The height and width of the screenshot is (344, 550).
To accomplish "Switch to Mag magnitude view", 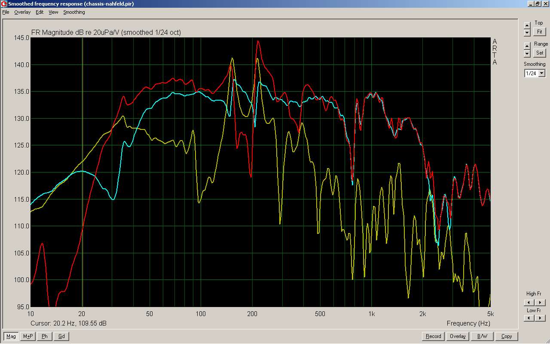I will click(11, 336).
